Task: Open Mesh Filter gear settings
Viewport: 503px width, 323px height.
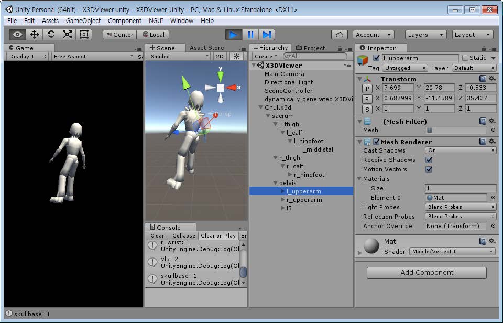Action: [x=493, y=121]
